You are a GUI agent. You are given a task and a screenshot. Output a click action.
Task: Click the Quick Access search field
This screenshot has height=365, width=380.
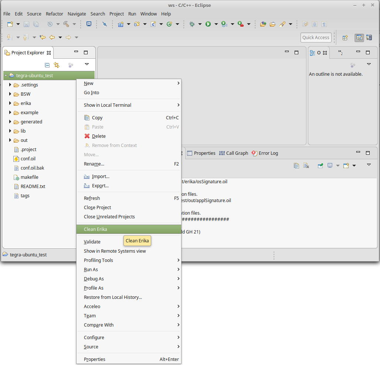[x=316, y=38]
